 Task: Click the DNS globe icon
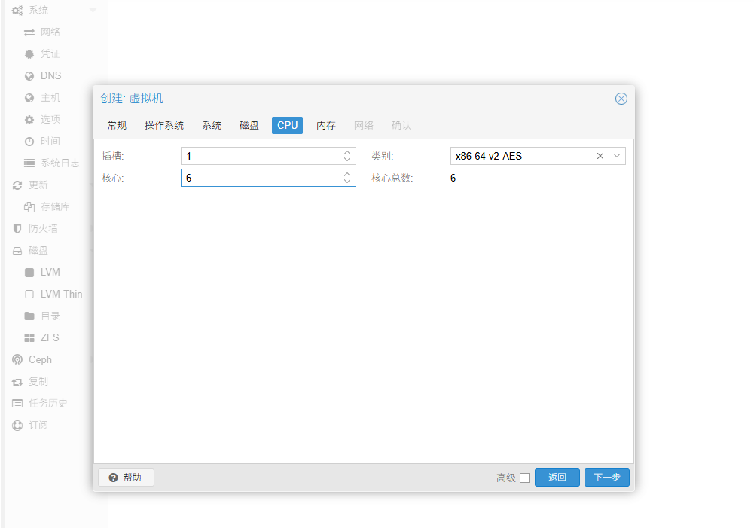tap(29, 75)
